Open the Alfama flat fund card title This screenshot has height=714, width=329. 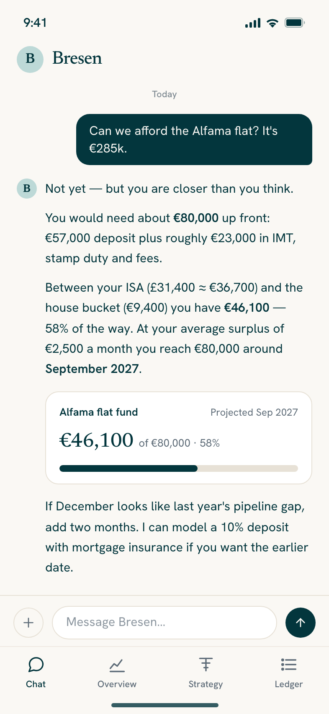99,412
